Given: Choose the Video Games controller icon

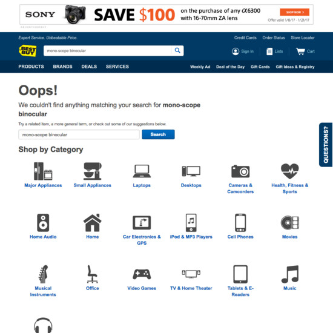Looking at the screenshot, I should point(142,274).
